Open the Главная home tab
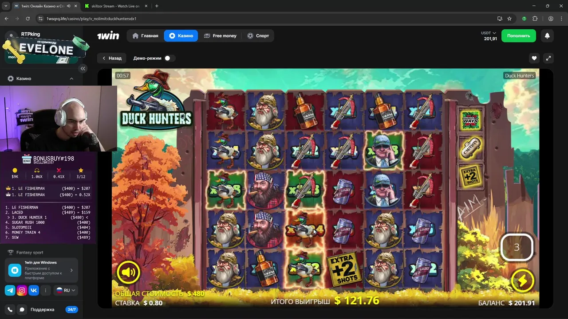The width and height of the screenshot is (568, 319). (x=145, y=36)
